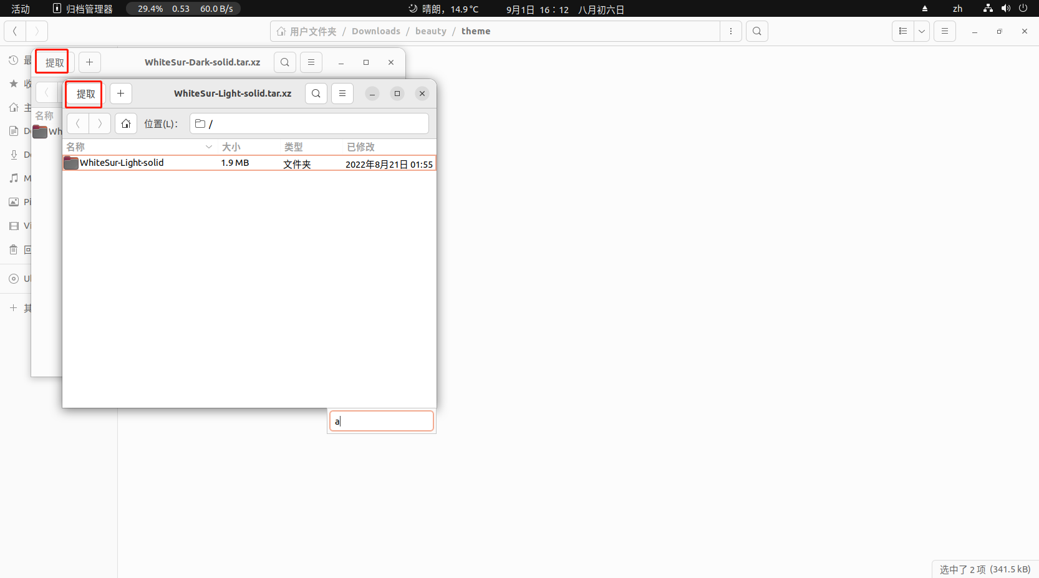1039x578 pixels.
Task: Go forward in Light-solid archive location bar
Action: 100,123
